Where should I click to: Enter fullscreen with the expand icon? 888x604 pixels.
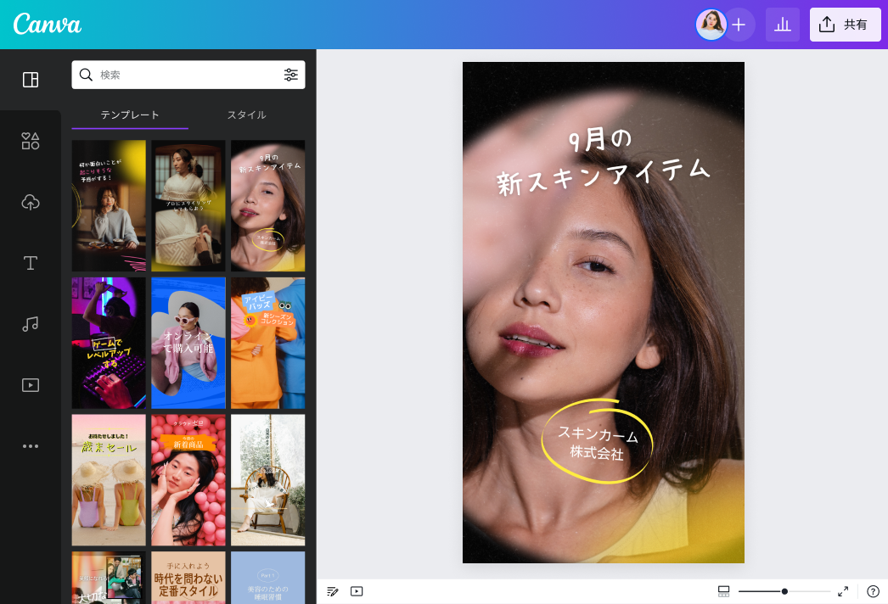(x=844, y=591)
